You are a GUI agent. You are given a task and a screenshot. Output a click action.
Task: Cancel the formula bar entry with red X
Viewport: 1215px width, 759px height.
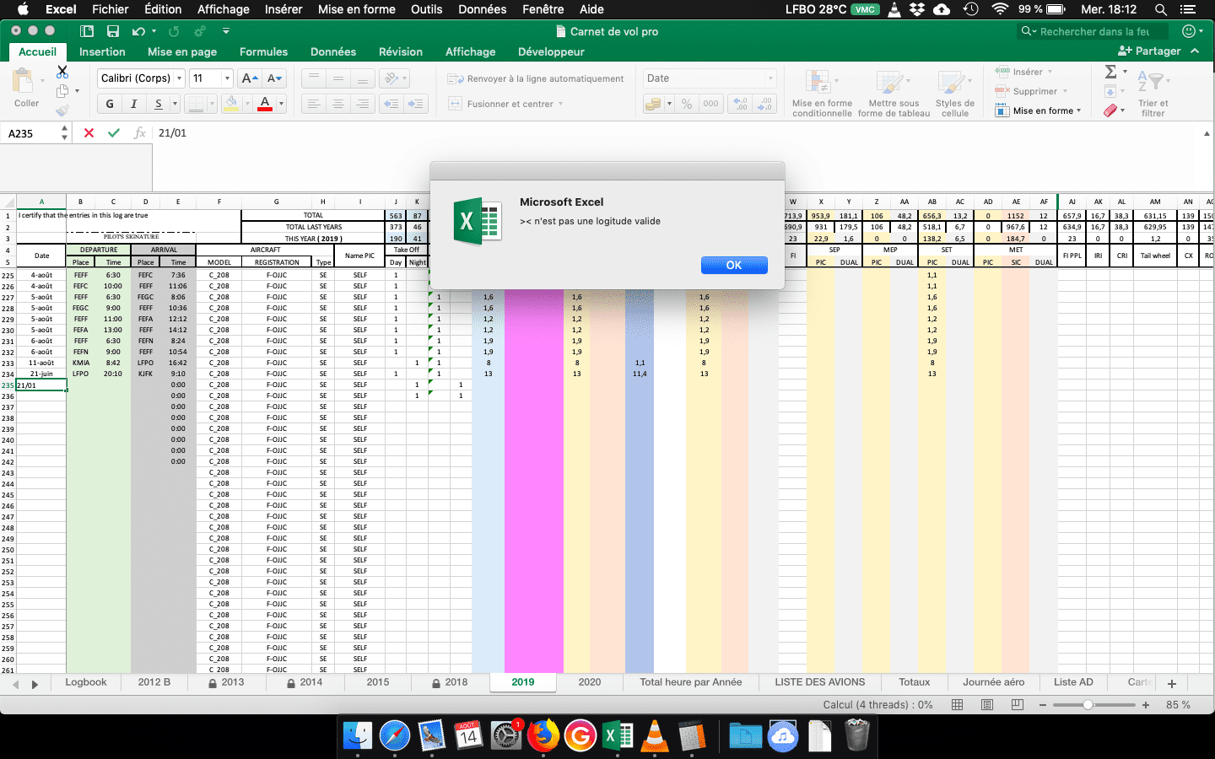click(x=89, y=133)
